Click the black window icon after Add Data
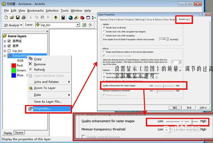The width and height of the screenshot is (213, 143). [x=63, y=18]
